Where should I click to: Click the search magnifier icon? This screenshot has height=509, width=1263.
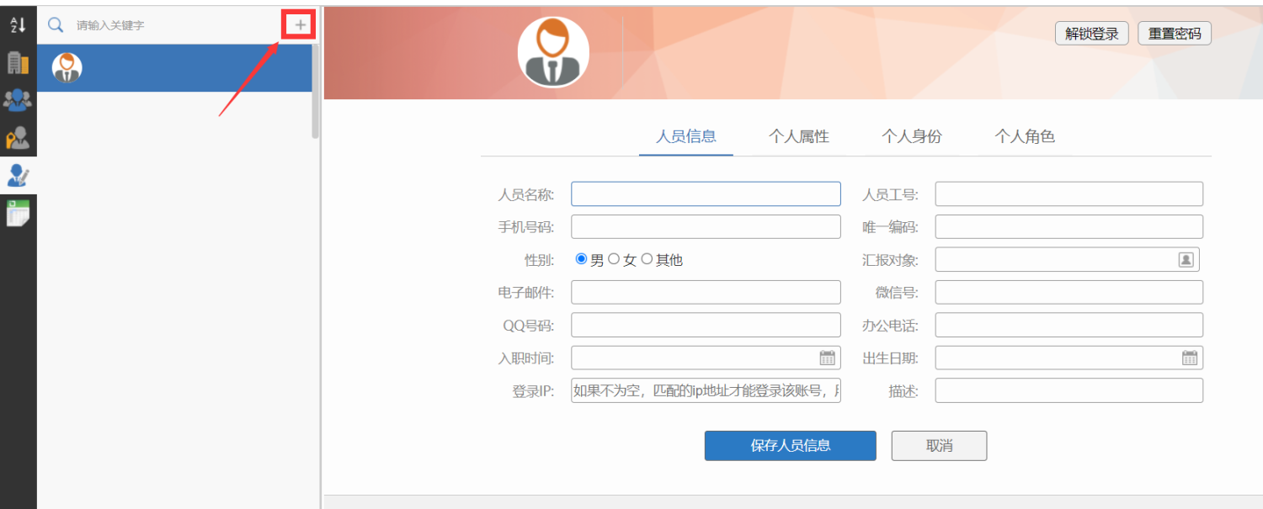pyautogui.click(x=56, y=24)
